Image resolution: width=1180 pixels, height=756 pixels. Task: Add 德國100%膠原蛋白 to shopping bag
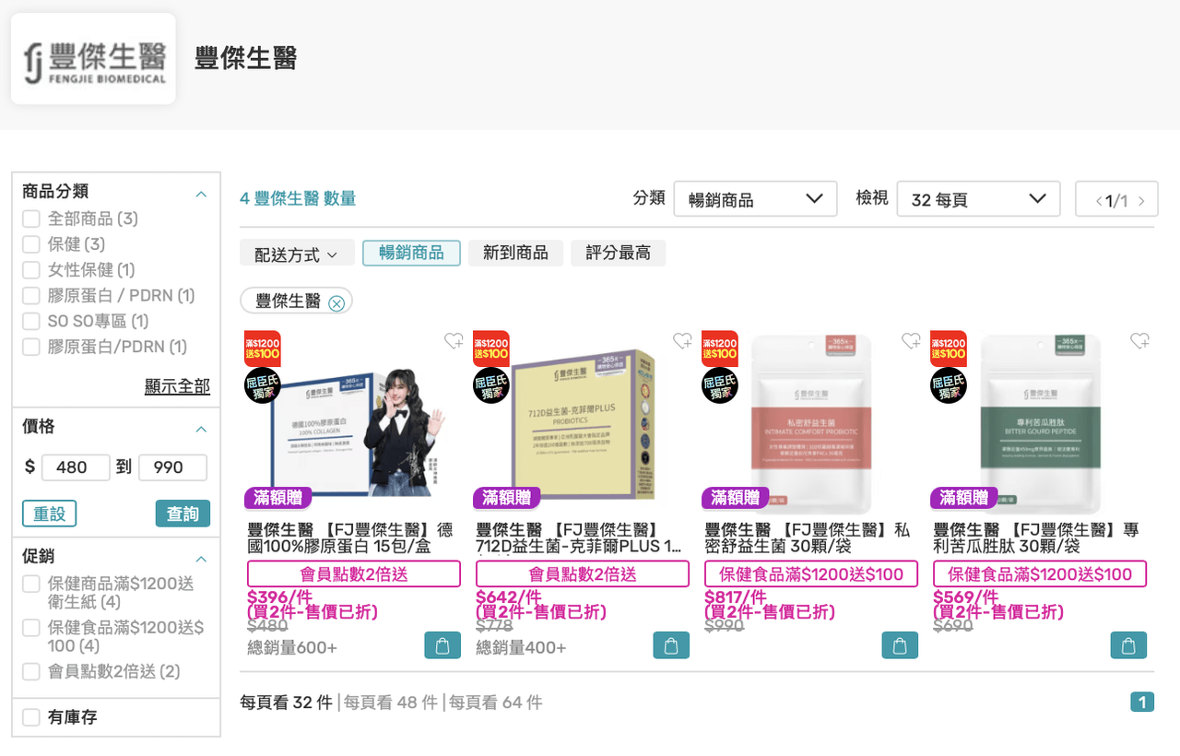(x=442, y=645)
